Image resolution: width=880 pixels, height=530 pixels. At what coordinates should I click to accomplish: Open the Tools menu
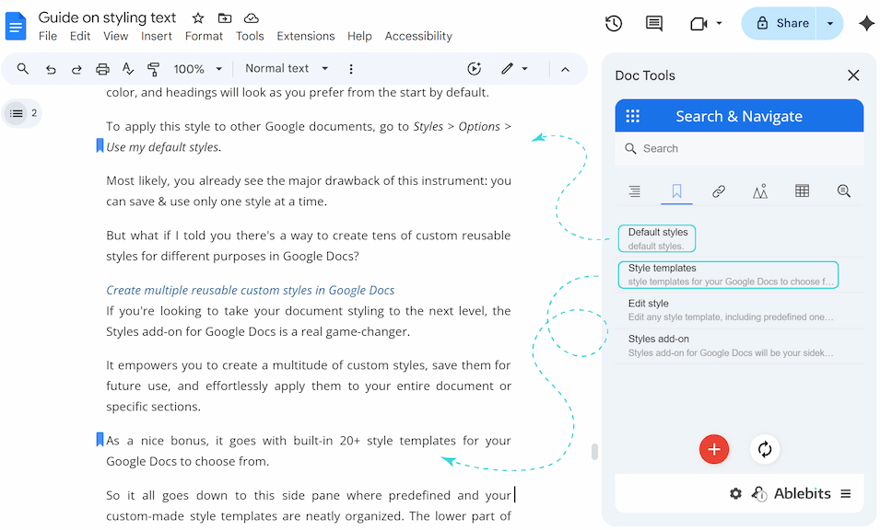(x=250, y=36)
